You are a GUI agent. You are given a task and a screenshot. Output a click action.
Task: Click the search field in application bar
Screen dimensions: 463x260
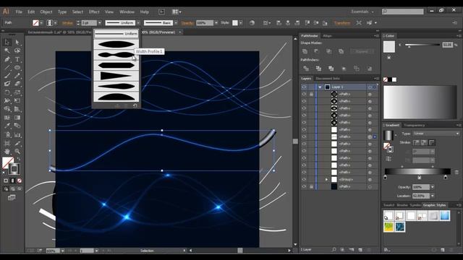[x=403, y=12]
